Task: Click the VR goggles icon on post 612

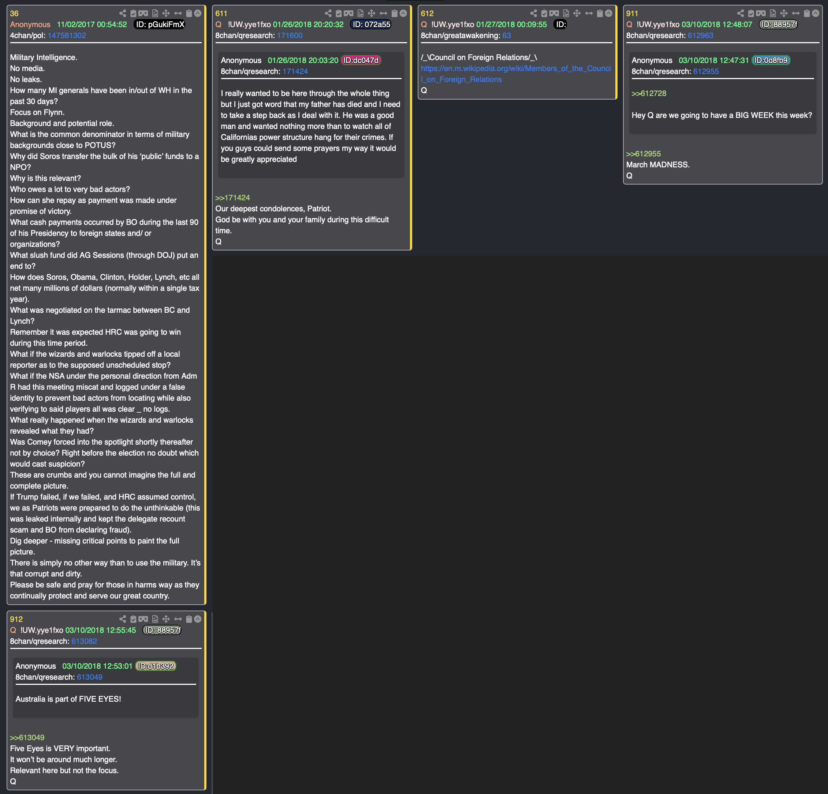Action: (554, 14)
